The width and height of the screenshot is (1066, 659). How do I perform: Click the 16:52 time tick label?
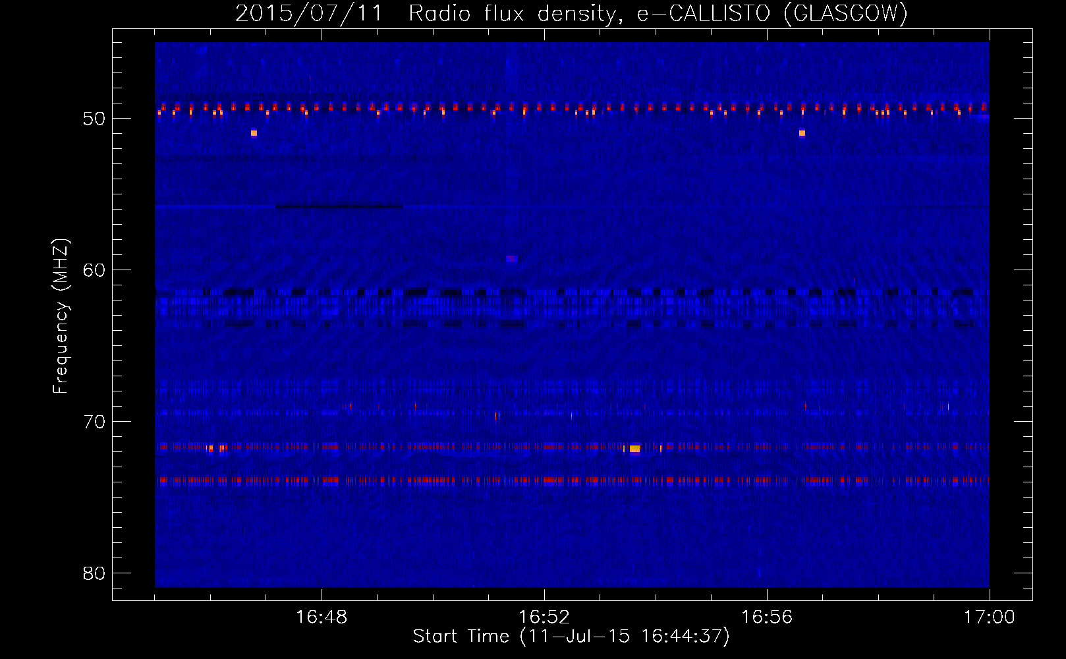(x=544, y=617)
